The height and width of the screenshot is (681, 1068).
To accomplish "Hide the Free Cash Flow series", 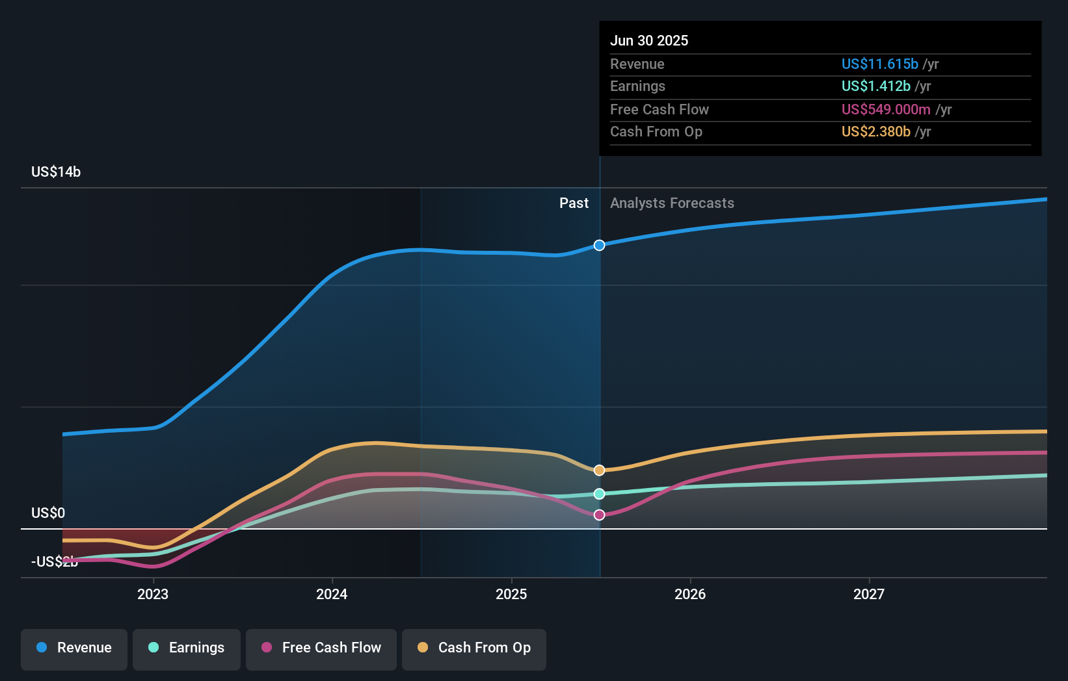I will [x=321, y=648].
